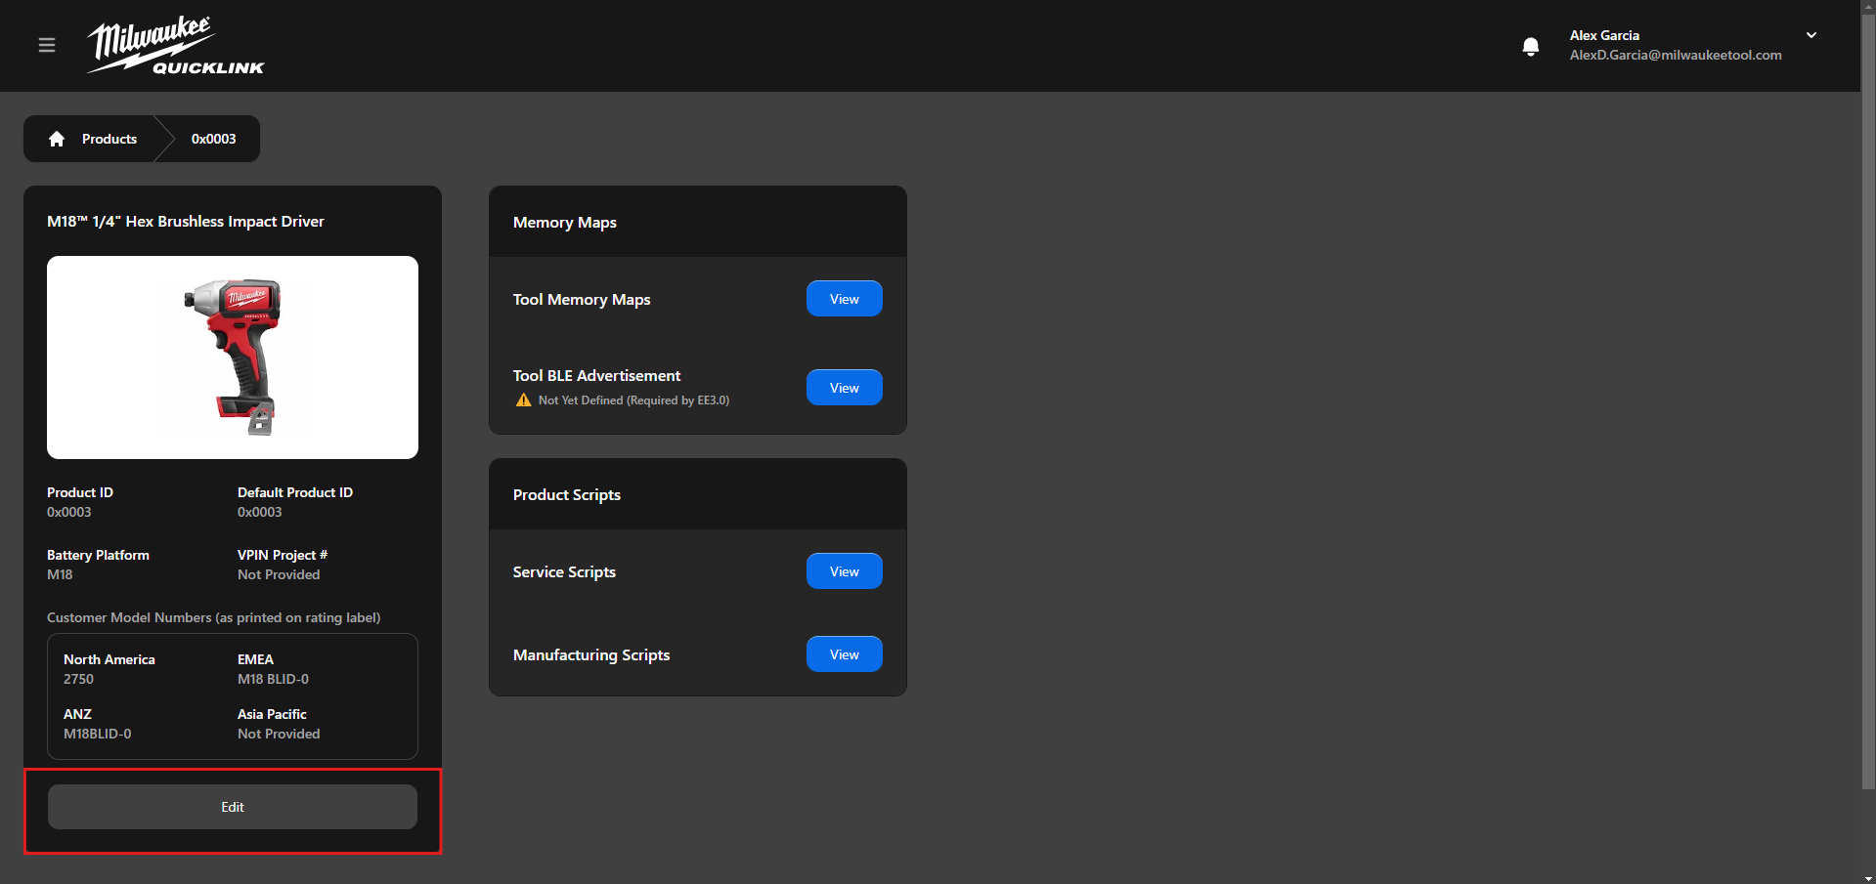The image size is (1876, 884).
Task: View Service Scripts
Action: click(845, 571)
